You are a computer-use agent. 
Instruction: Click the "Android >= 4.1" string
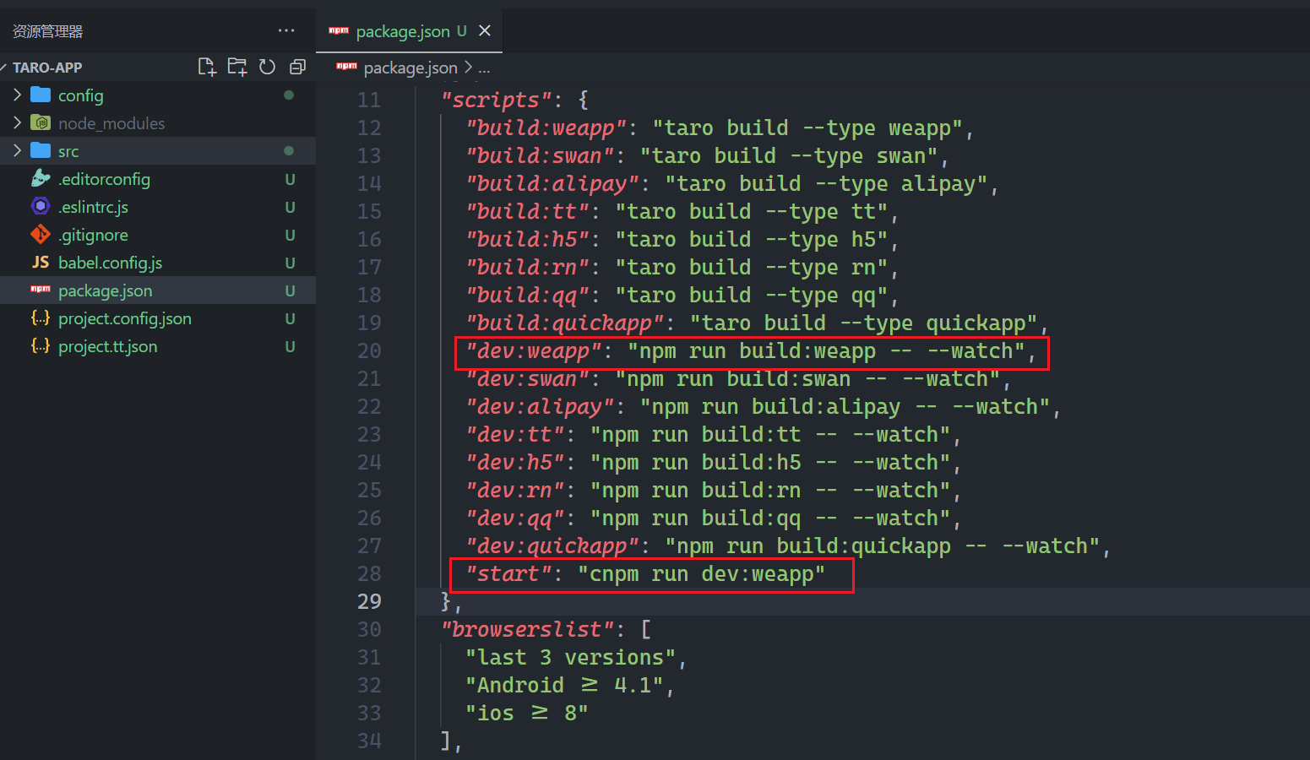[x=564, y=685]
